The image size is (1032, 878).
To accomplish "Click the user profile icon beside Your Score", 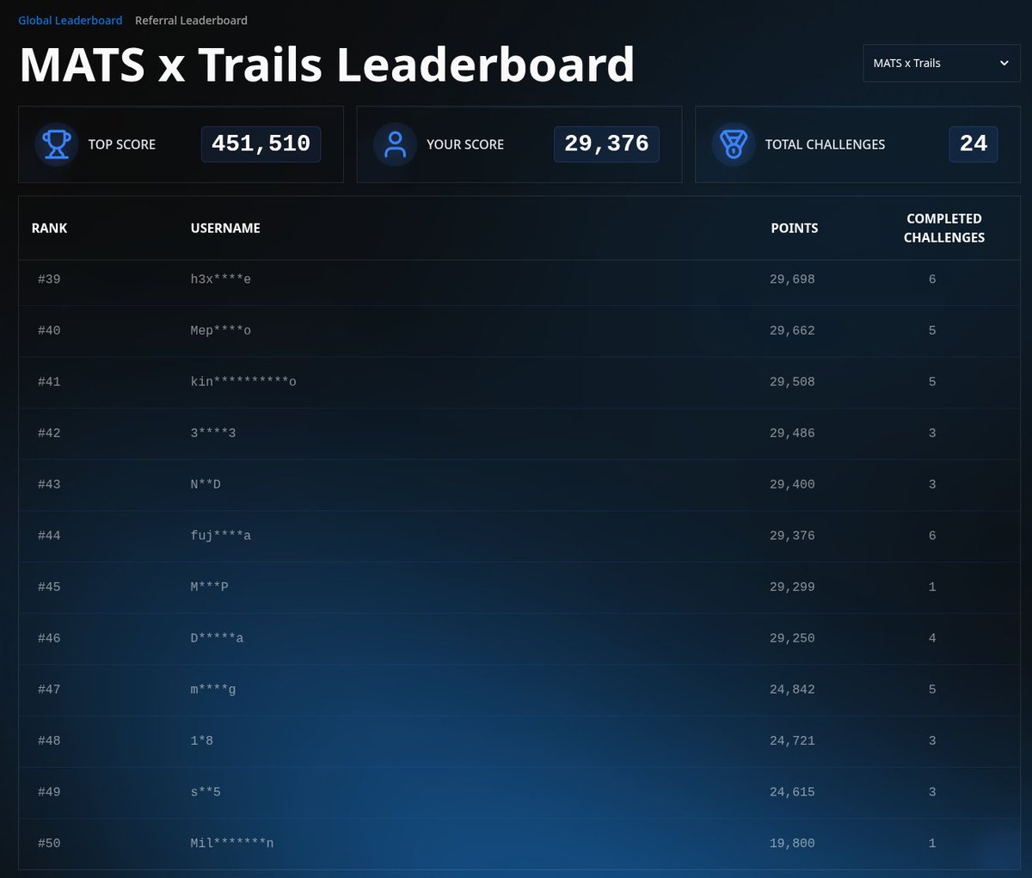I will coord(395,144).
